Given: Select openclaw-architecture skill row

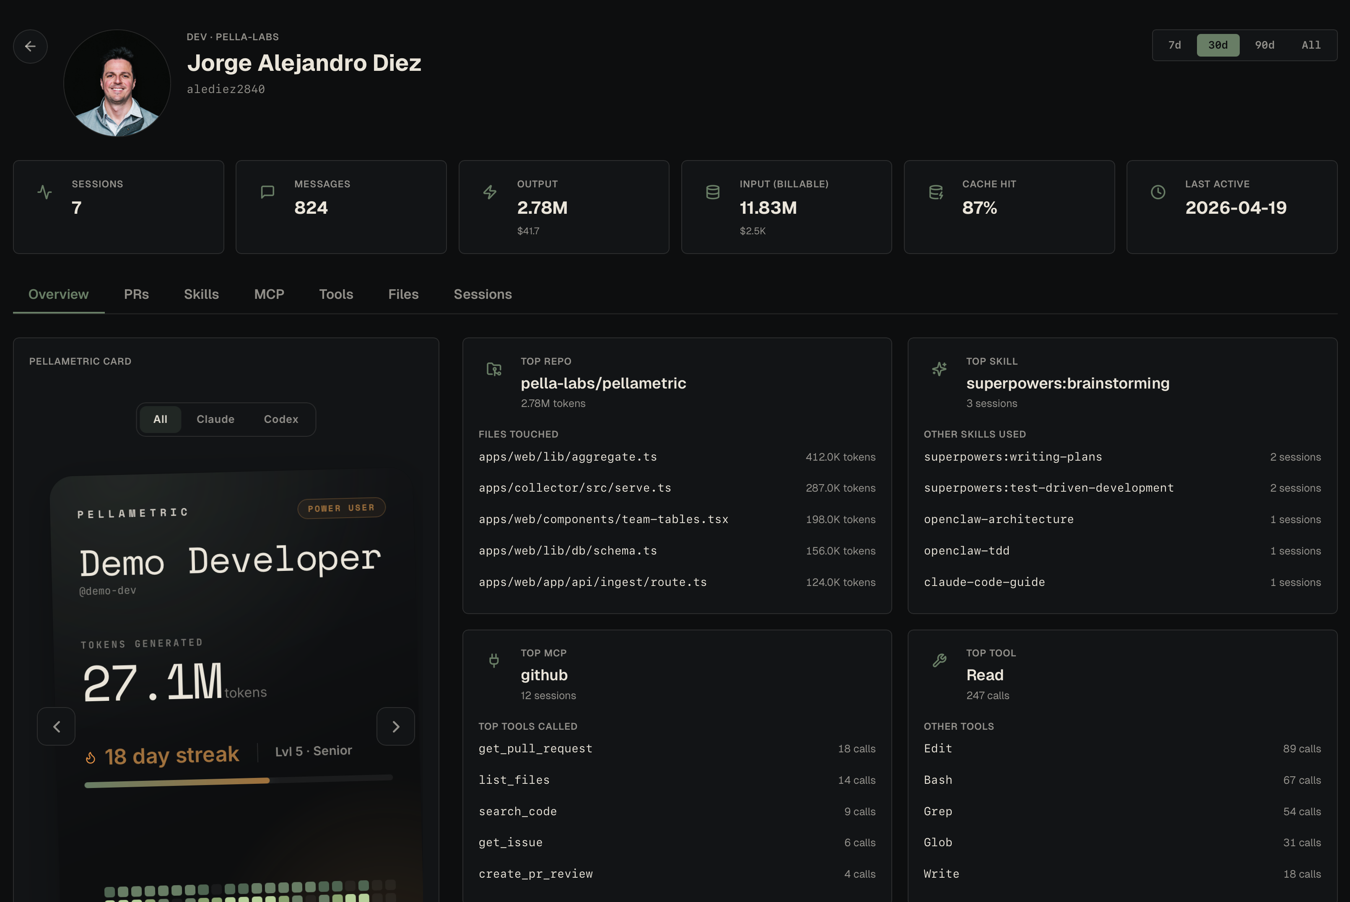Looking at the screenshot, I should 1122,519.
